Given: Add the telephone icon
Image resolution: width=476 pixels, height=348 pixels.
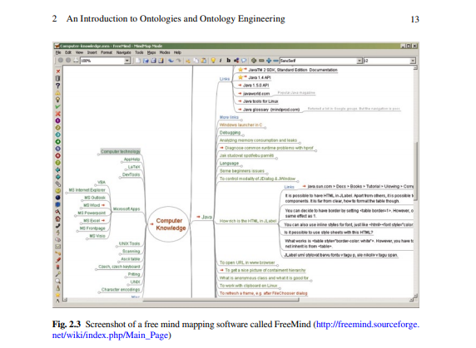Looking at the screenshot, I should (57, 226).
